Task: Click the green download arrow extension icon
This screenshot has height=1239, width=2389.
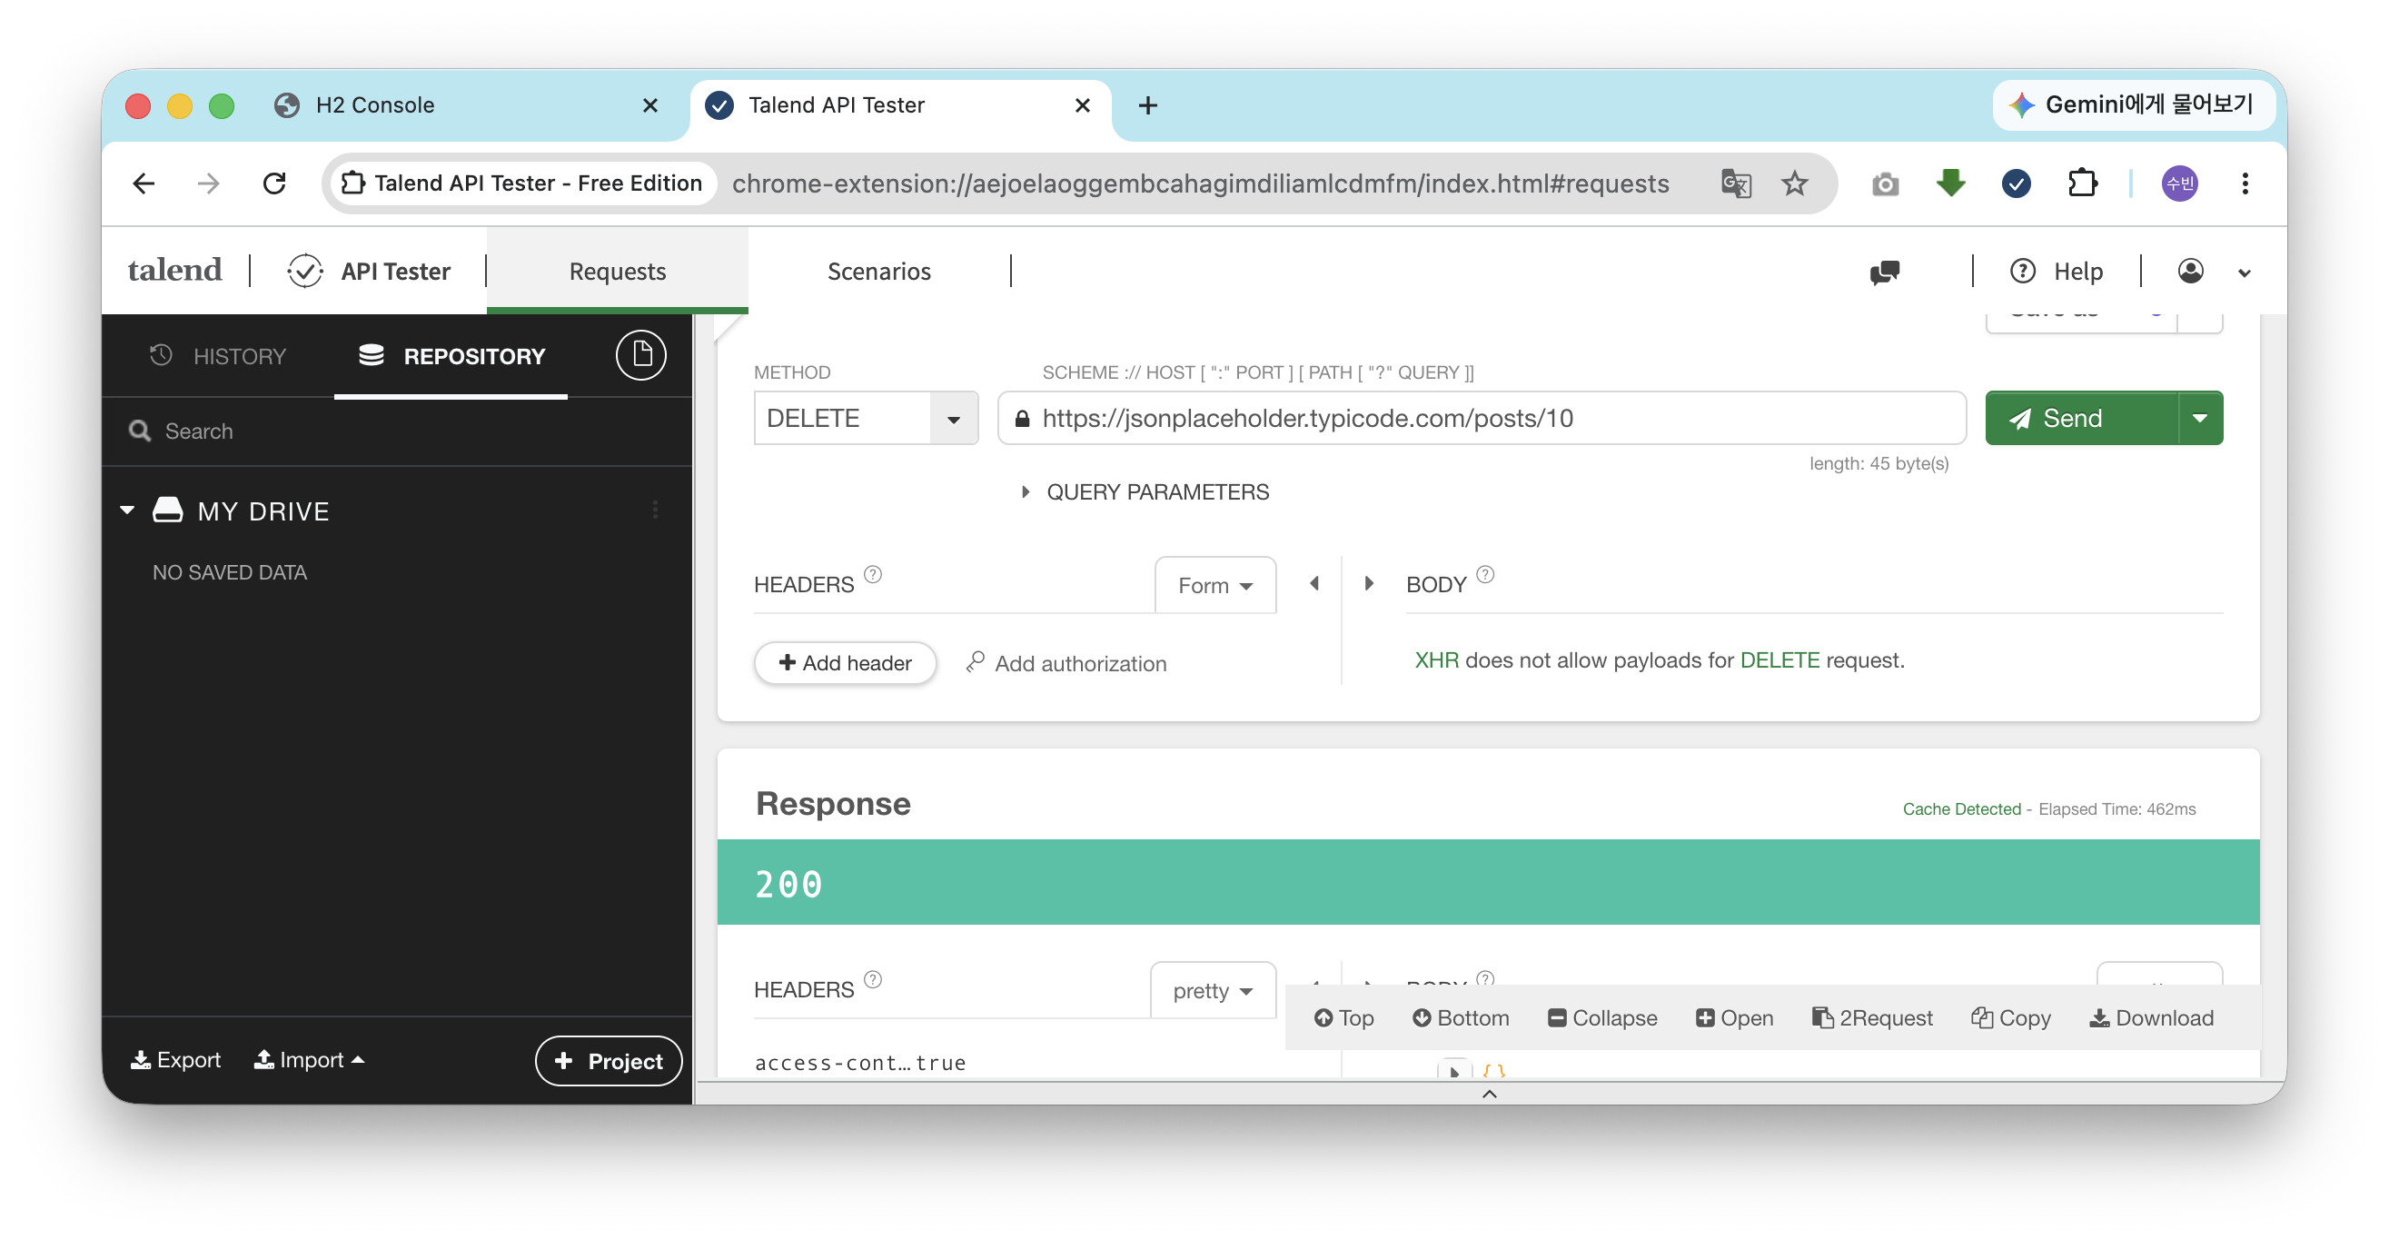Action: point(1951,183)
